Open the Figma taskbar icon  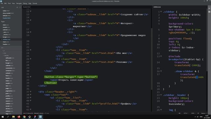point(35,117)
